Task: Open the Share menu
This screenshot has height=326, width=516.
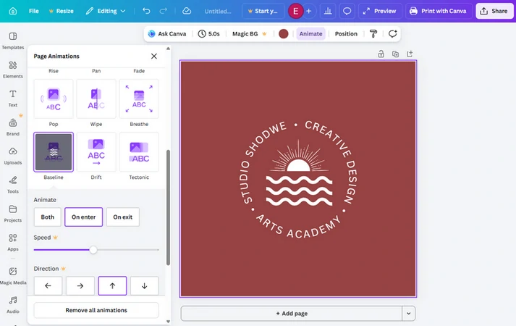Action: (494, 11)
